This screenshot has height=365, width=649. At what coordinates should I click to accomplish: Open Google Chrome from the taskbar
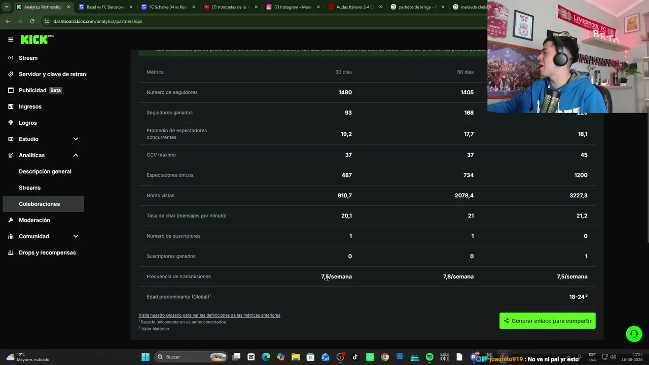tap(385, 357)
